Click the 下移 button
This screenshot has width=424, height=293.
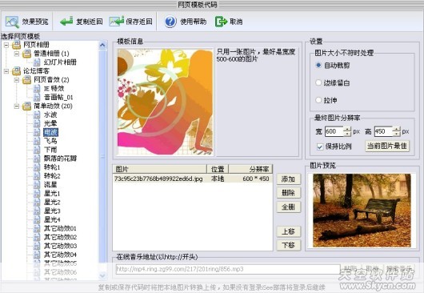point(289,245)
